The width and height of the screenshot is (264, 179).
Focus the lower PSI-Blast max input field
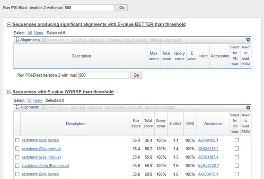104,75
